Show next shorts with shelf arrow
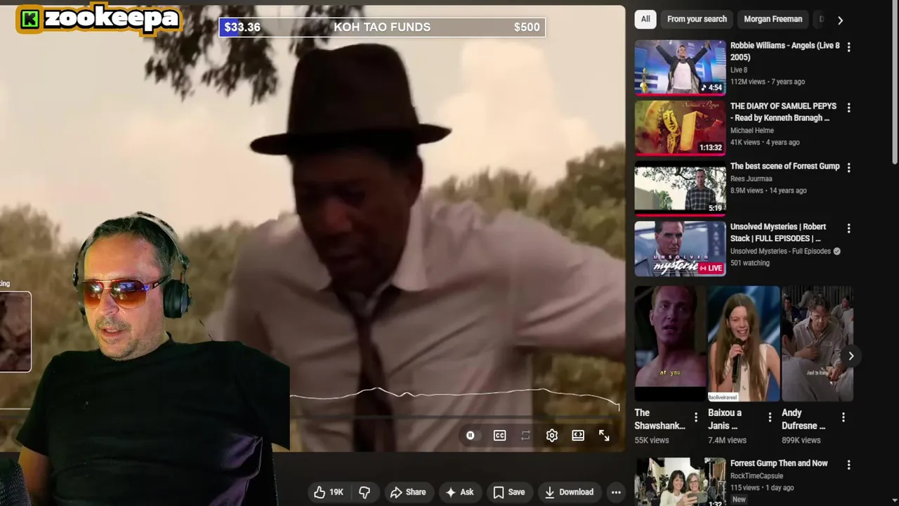The height and width of the screenshot is (506, 899). 851,356
